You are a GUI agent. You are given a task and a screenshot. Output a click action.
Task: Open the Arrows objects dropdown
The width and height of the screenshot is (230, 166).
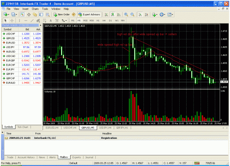pyautogui.click(x=64, y=21)
